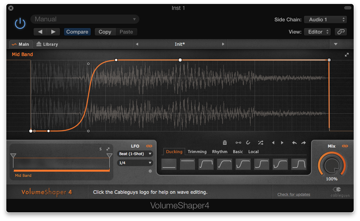Toggle the Mix link icon
The height and width of the screenshot is (221, 360).
click(345, 146)
